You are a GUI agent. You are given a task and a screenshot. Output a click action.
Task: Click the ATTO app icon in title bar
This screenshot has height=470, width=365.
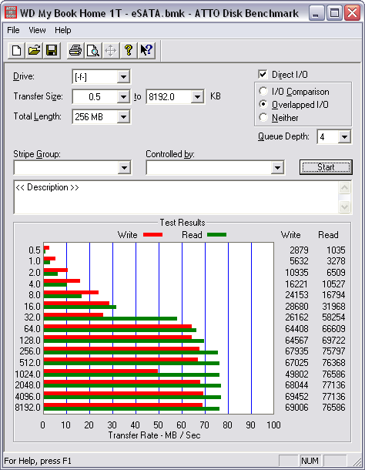11,12
